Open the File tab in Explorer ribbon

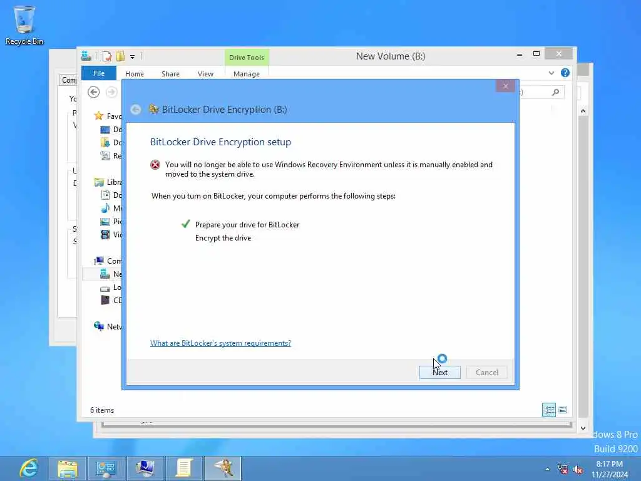pyautogui.click(x=99, y=73)
